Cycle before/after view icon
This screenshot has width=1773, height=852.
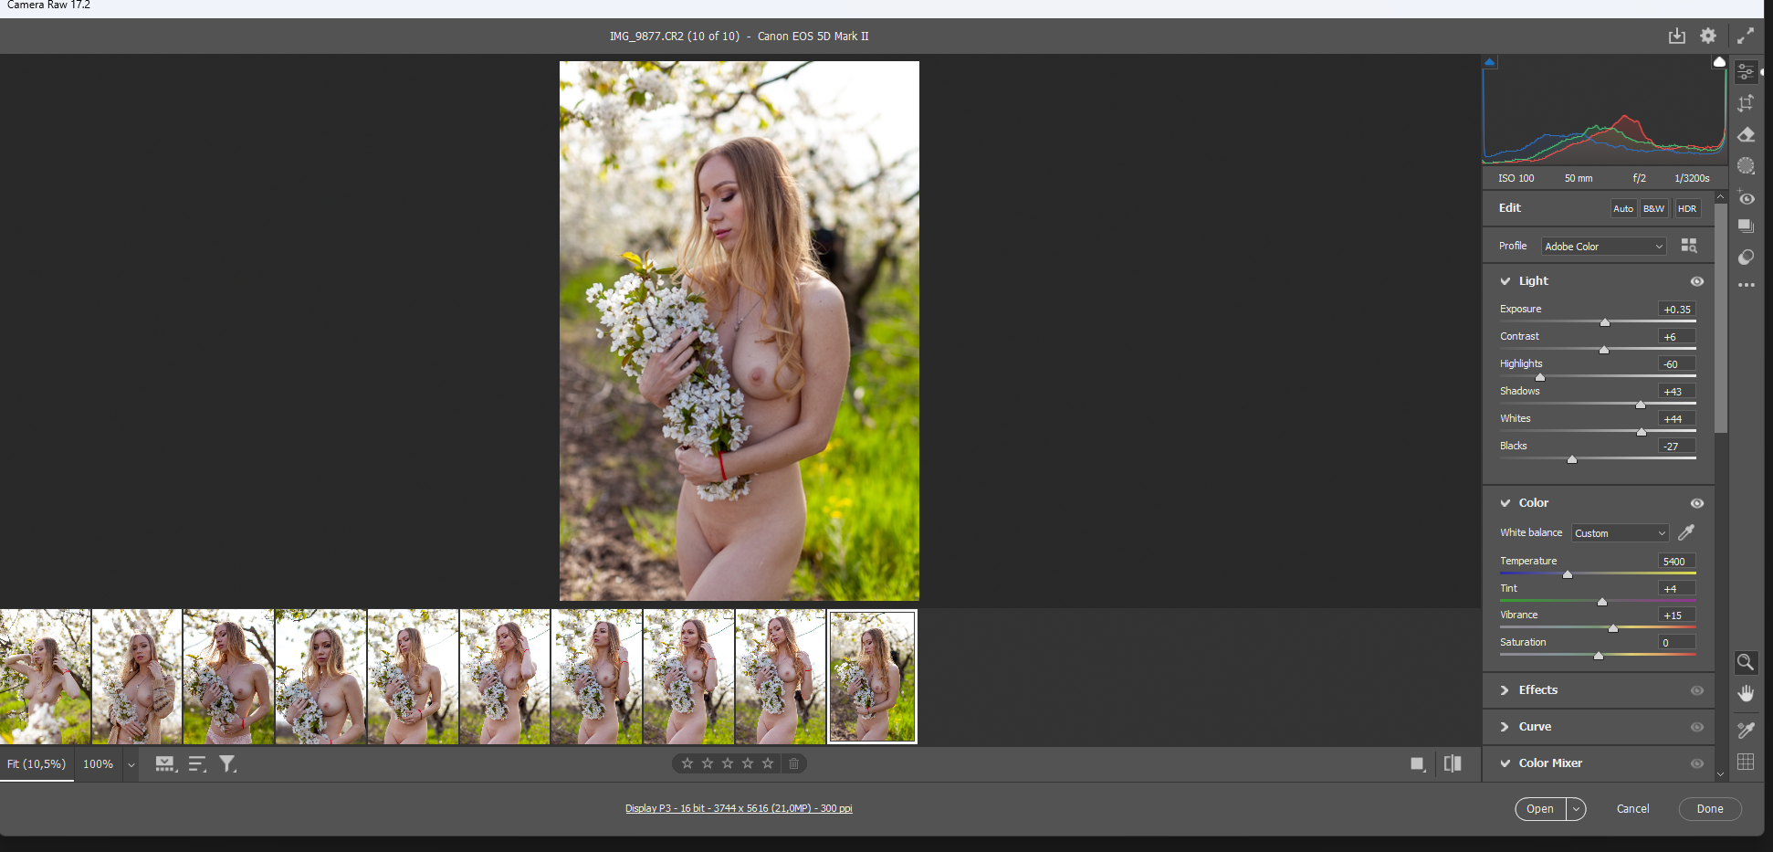[1453, 763]
